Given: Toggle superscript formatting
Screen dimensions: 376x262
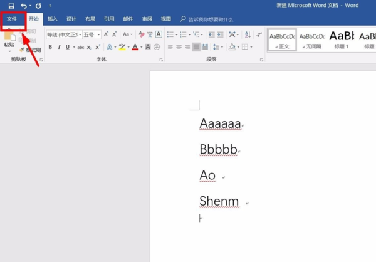Looking at the screenshot, I should click(98, 47).
